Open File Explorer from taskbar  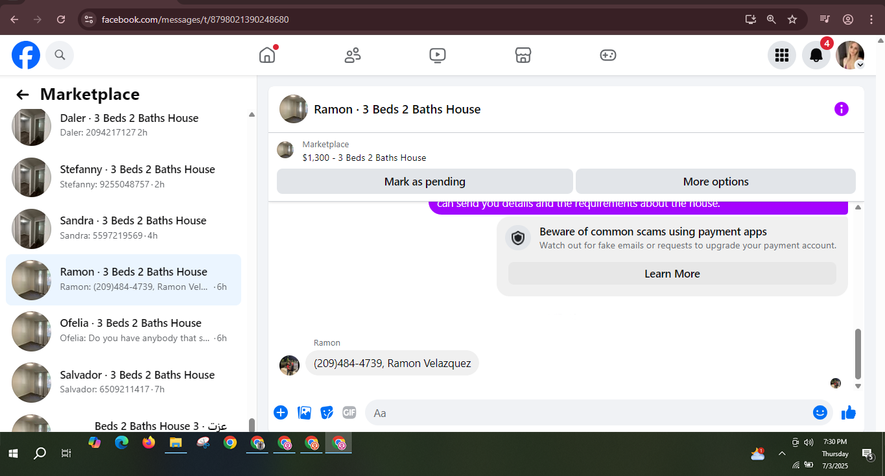(x=176, y=443)
